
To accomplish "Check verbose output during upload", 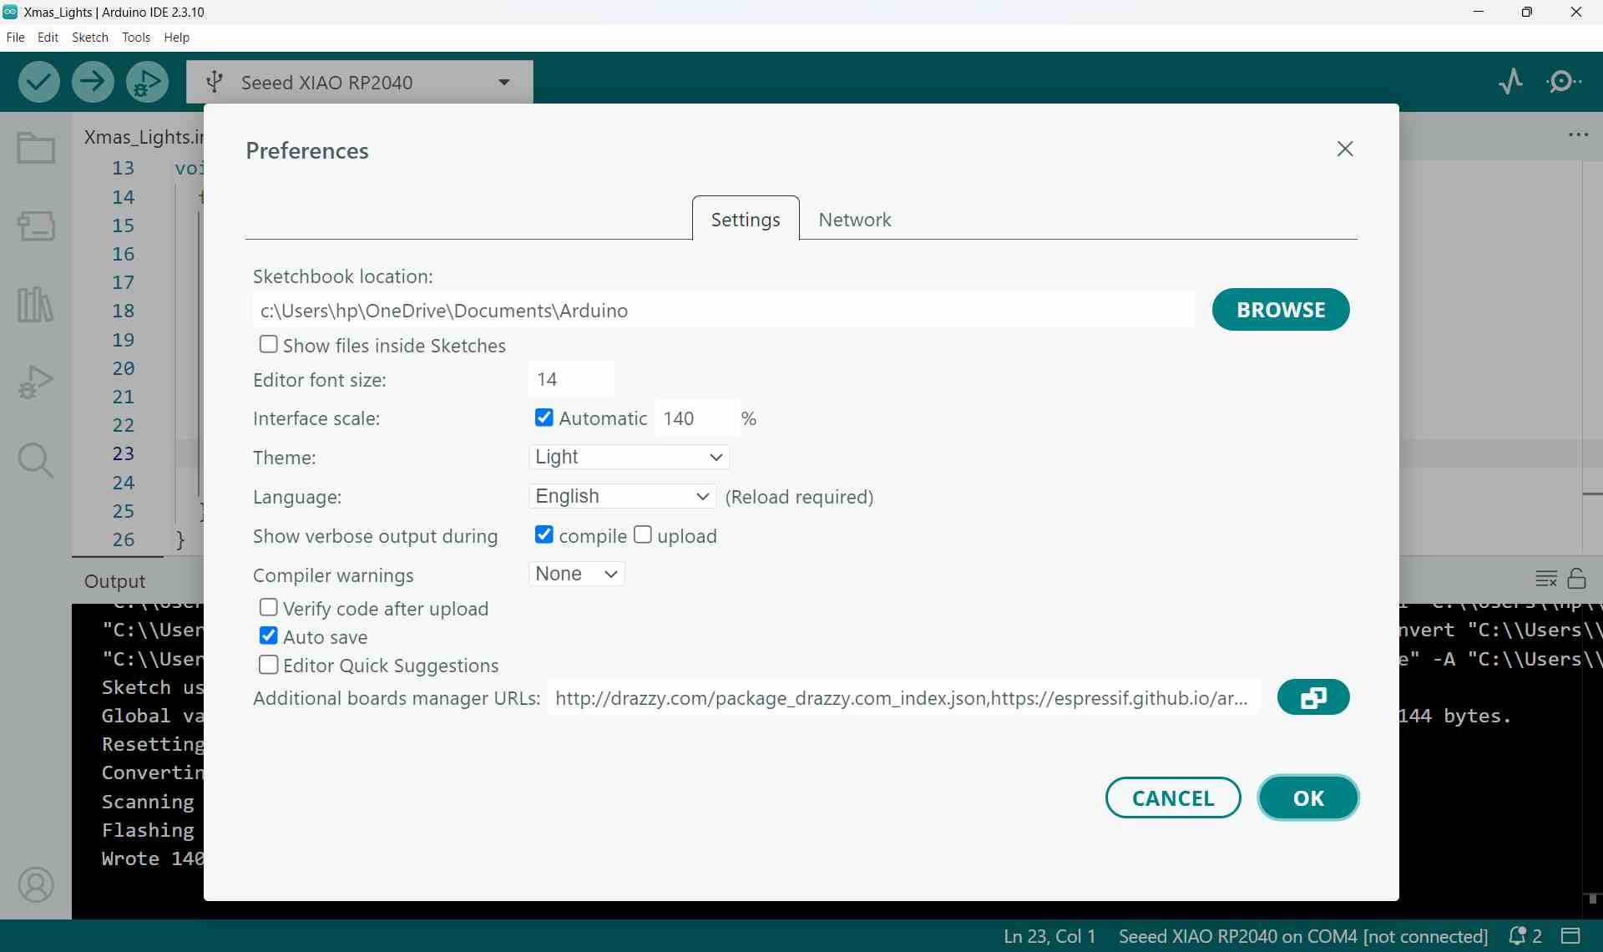I will click(x=642, y=534).
